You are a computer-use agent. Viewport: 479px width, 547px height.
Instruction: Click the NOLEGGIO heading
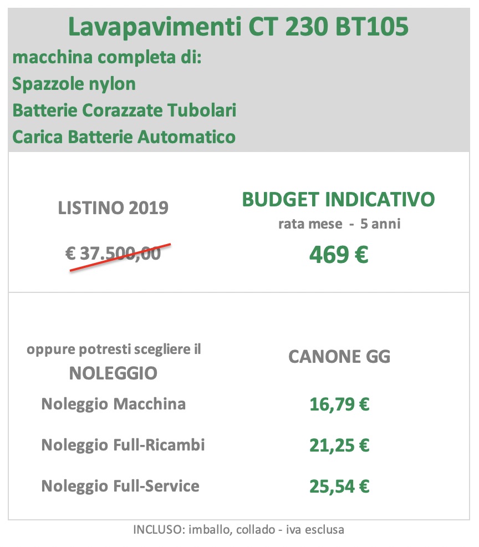coord(113,373)
